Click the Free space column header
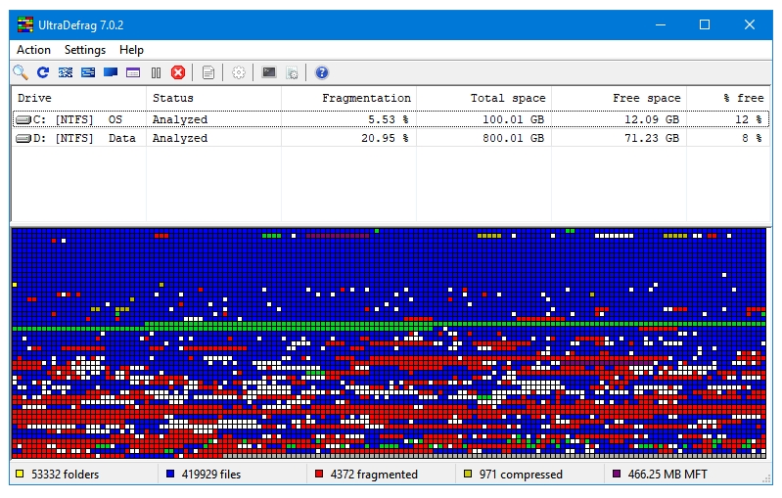This screenshot has height=498, width=782. pos(619,98)
